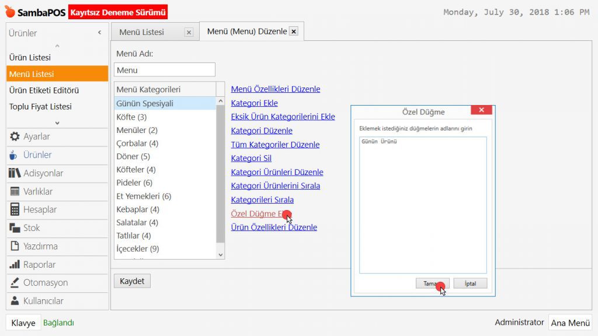Click the Menü Adı text field
598x336 pixels.
pyautogui.click(x=165, y=70)
